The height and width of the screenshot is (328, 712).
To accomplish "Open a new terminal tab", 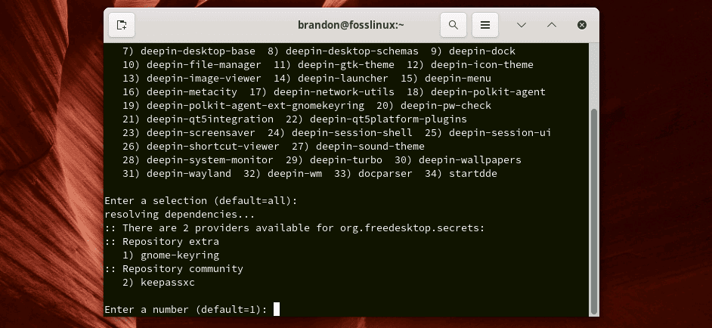I will coord(122,25).
